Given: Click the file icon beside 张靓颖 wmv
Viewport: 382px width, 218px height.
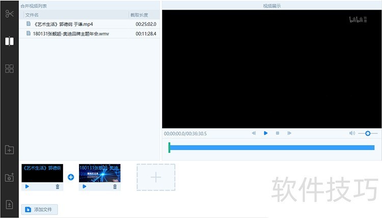Looking at the screenshot, I should tap(29, 33).
